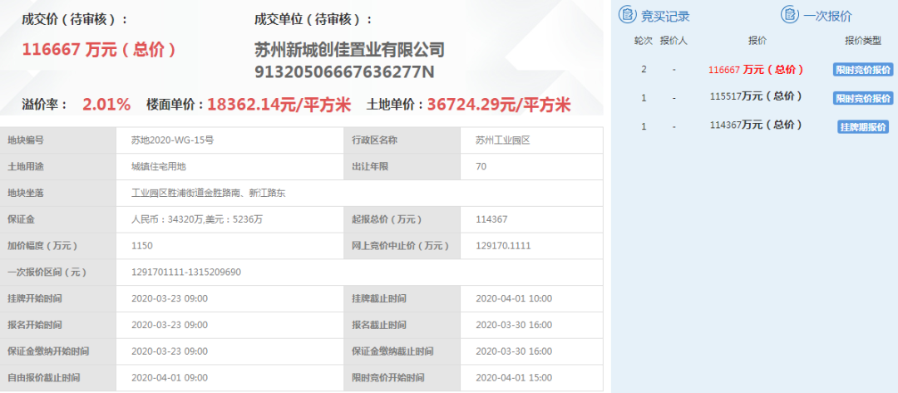The height and width of the screenshot is (393, 898).
Task: Click the 加价幅度 value 1150
Action: [x=142, y=246]
